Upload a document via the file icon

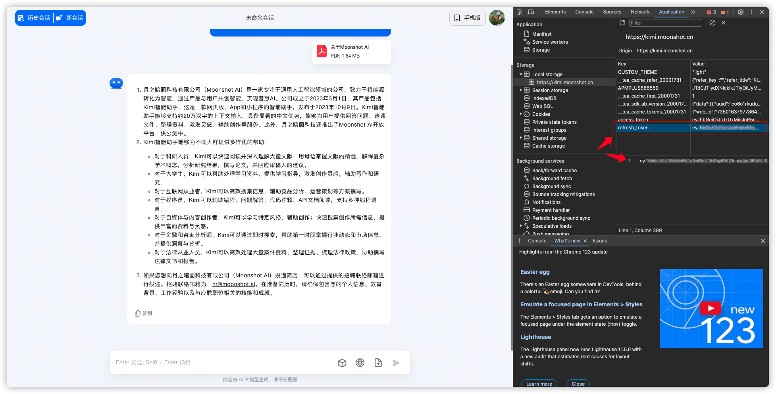378,362
